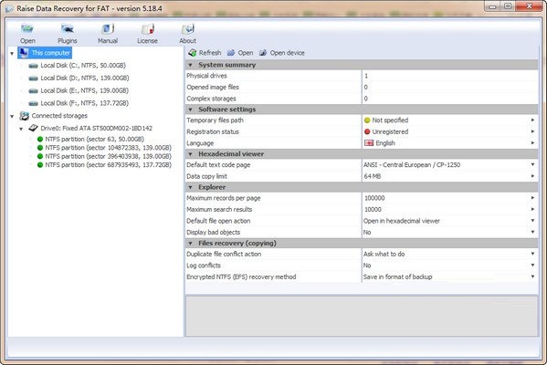
Task: Collapse the Hexadecimal viewer section
Action: point(191,153)
